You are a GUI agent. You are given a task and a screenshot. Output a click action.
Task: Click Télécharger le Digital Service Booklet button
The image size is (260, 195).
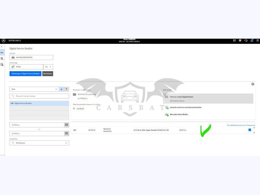(x=25, y=74)
